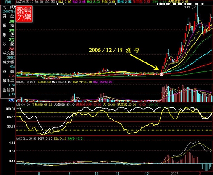Select the 换手率 value 1.58

(12, 85)
